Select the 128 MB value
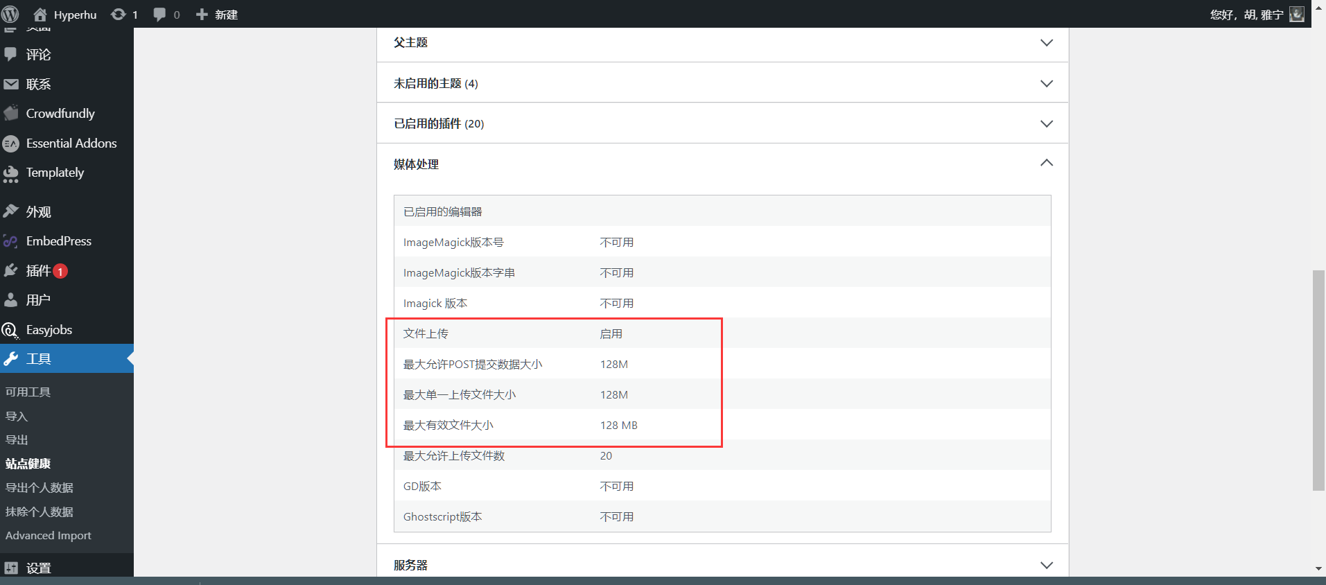The image size is (1326, 585). (x=619, y=425)
